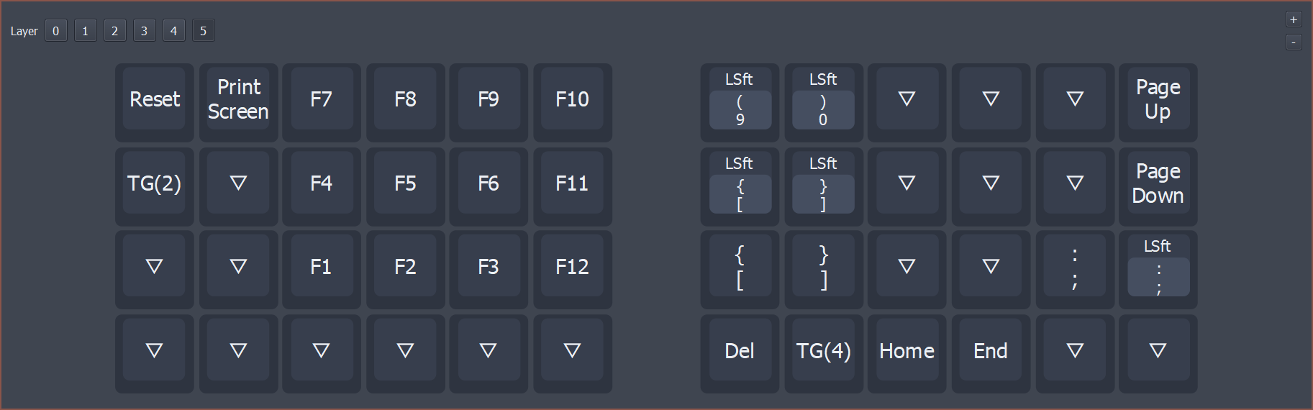Select the TG(2) layer toggle key
Viewport: 1313px width, 410px height.
pyautogui.click(x=154, y=183)
